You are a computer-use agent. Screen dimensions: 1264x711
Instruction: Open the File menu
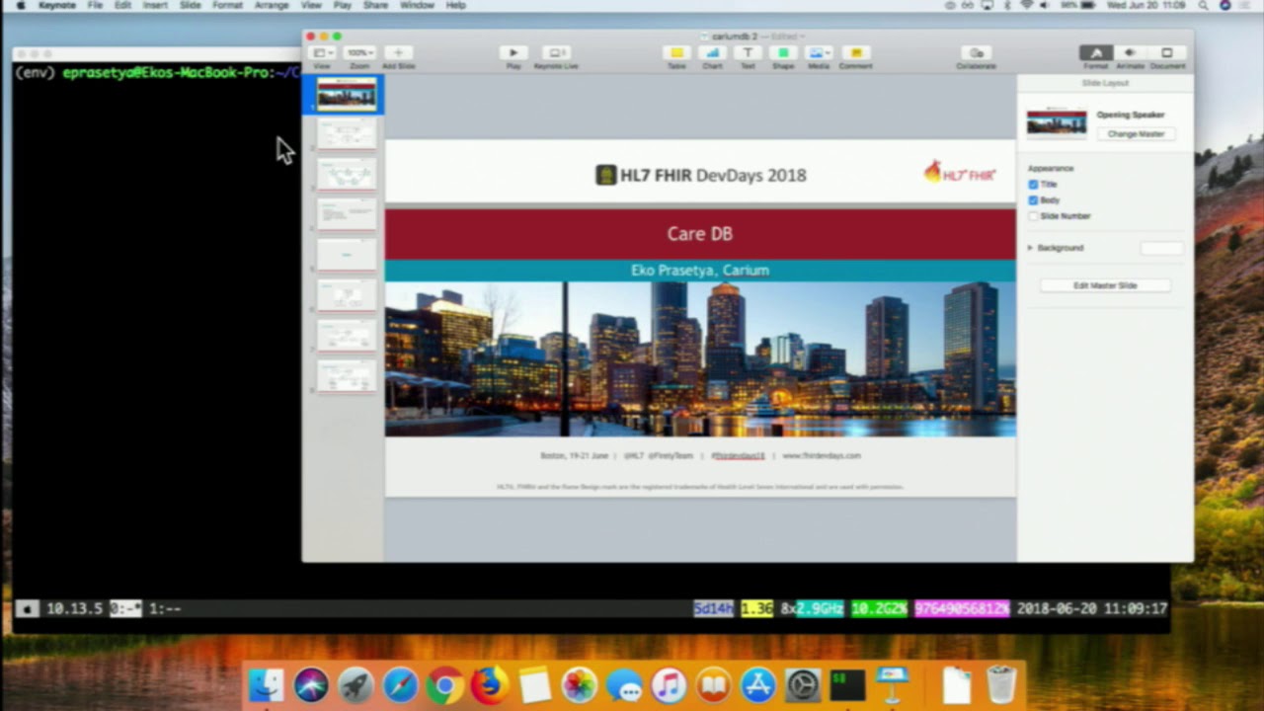tap(95, 6)
